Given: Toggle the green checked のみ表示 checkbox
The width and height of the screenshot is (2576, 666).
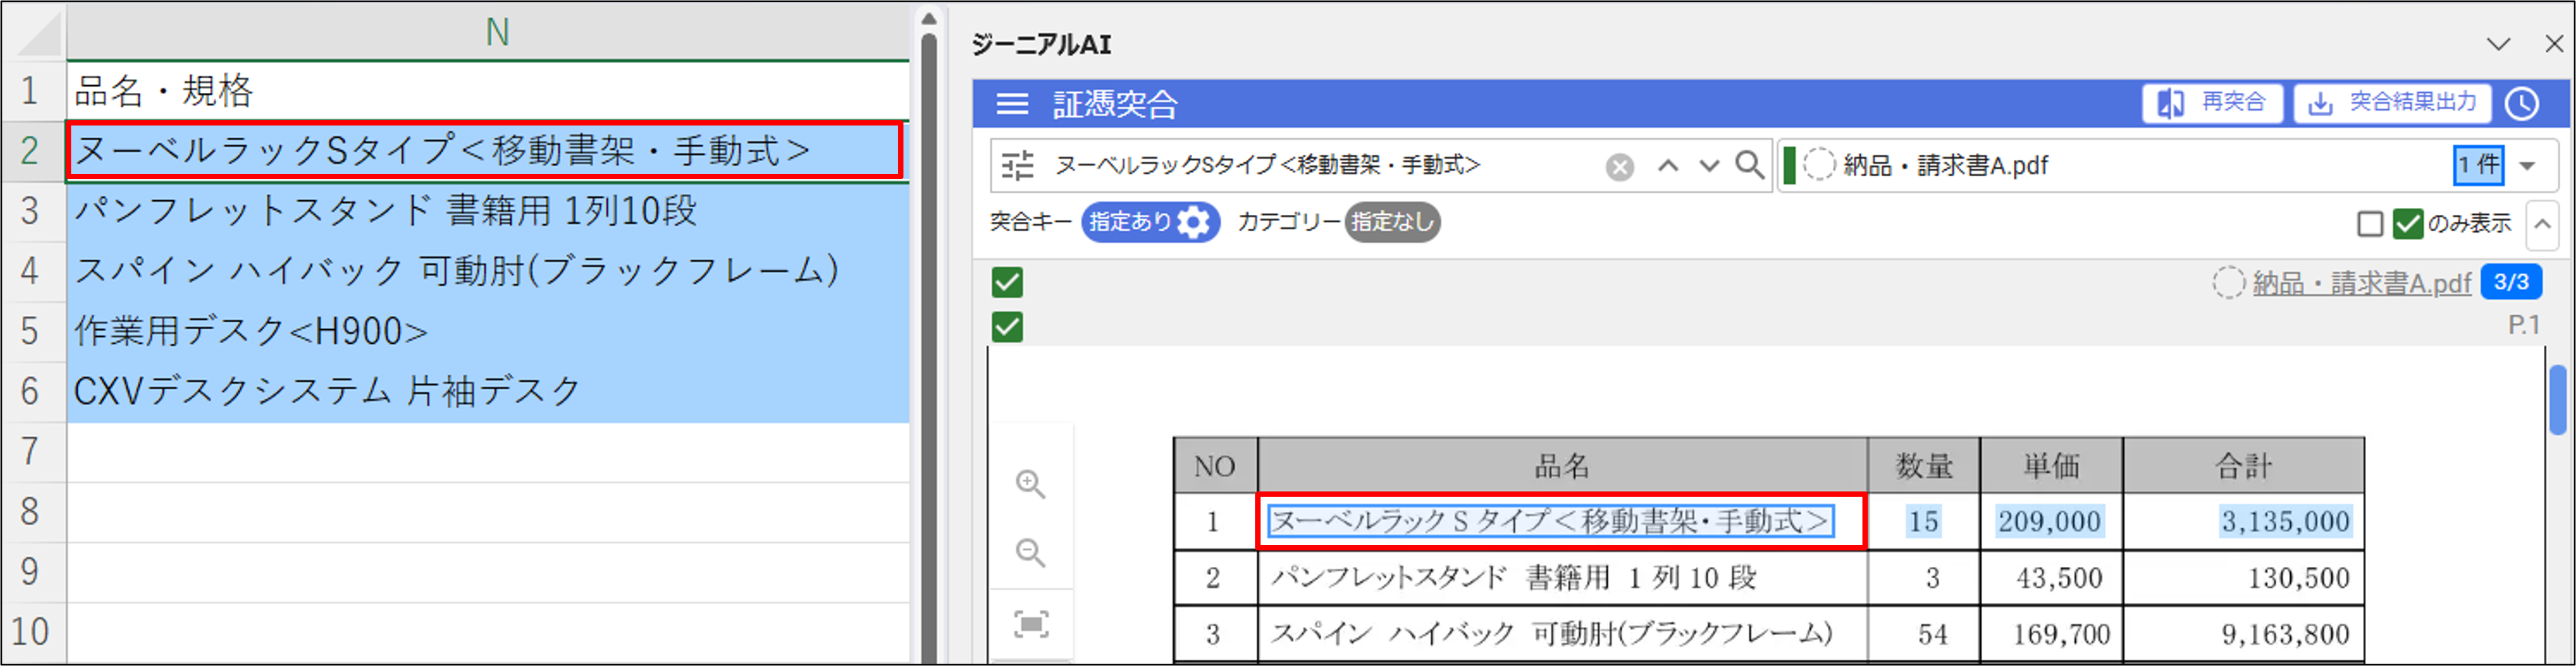Looking at the screenshot, I should tap(2407, 224).
